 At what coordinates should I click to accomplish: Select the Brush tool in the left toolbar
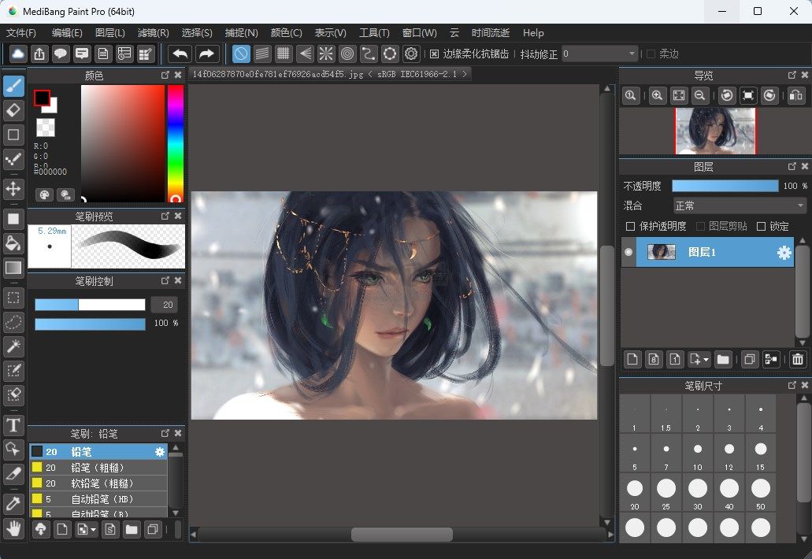[13, 86]
